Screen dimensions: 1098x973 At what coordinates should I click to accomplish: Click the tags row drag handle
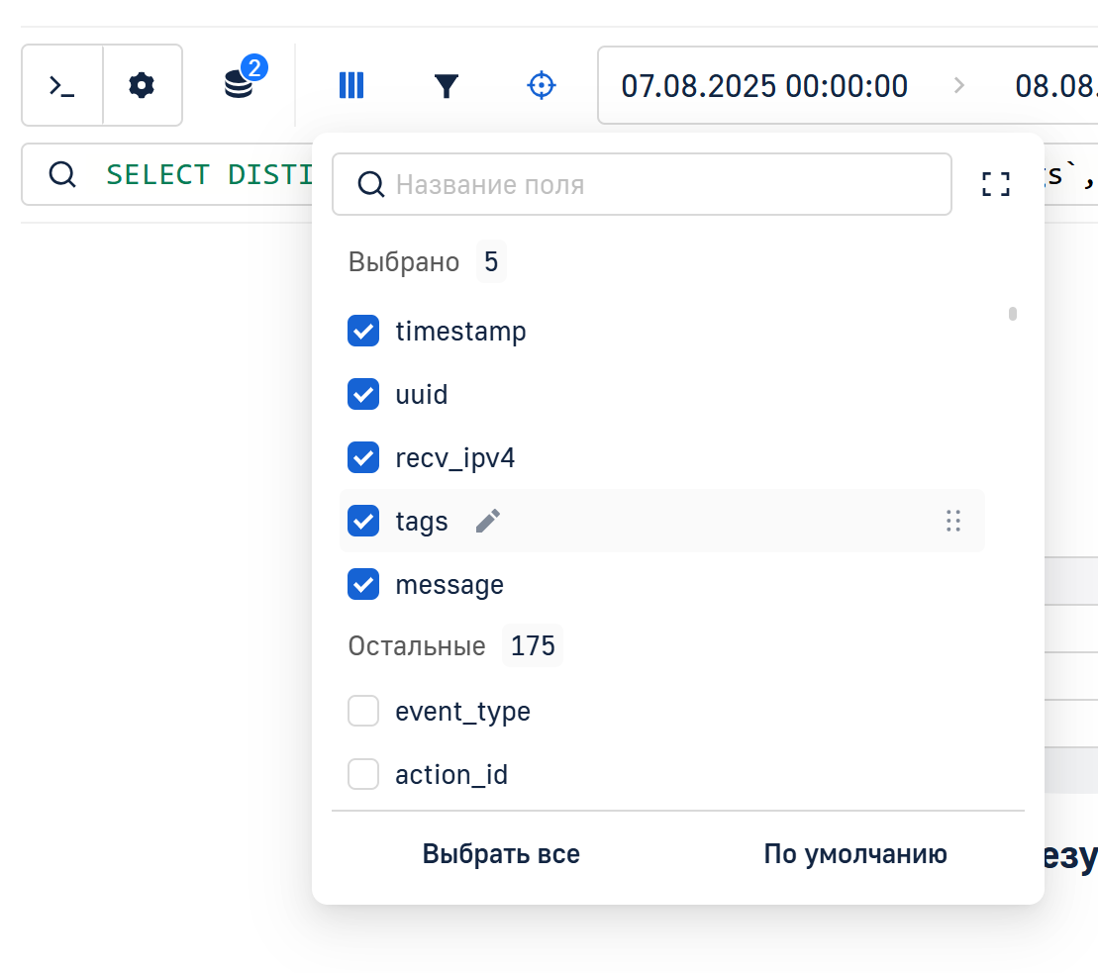953,521
